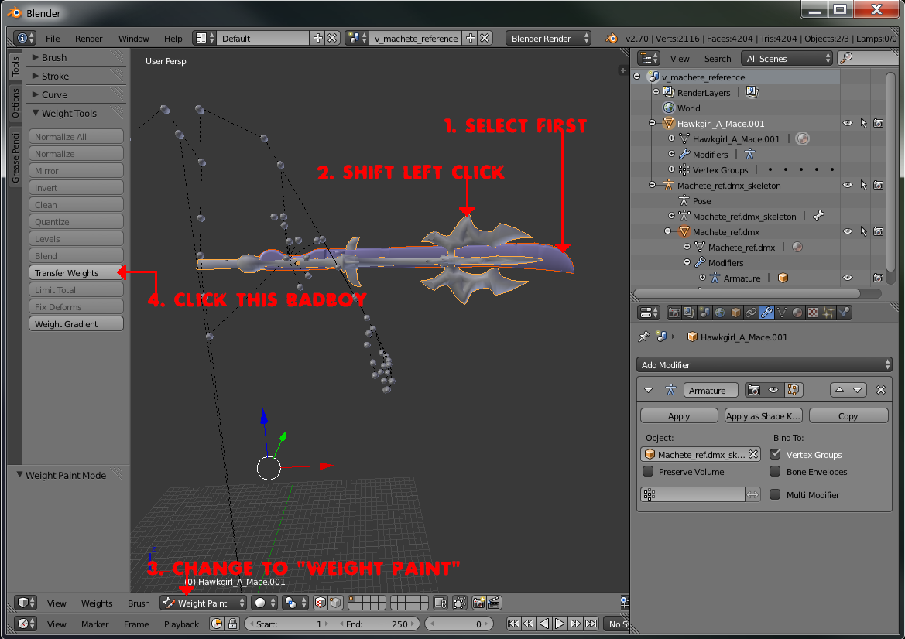Open the Constraints chain-link properties tab
The height and width of the screenshot is (639, 905).
[751, 313]
